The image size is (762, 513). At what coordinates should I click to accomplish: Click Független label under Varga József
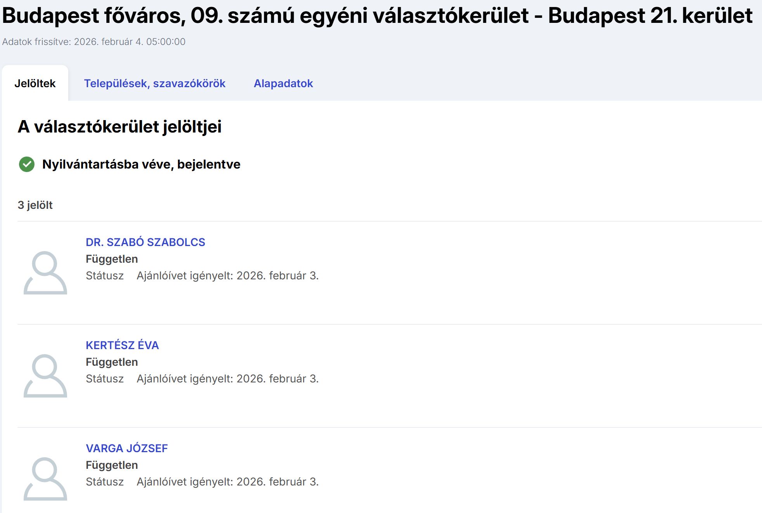(112, 465)
